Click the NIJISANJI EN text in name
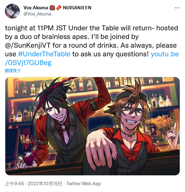 pos(77,8)
